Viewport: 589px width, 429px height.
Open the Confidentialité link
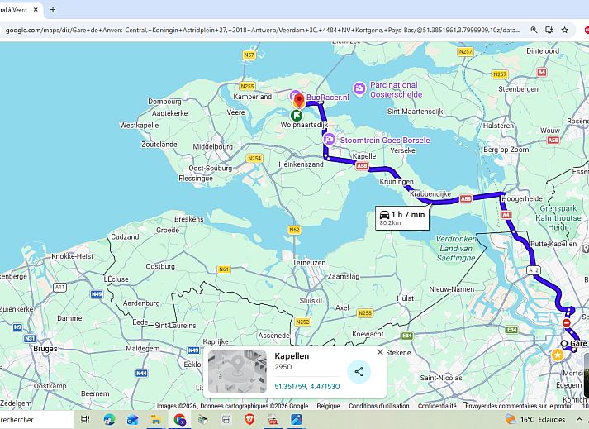coord(437,406)
